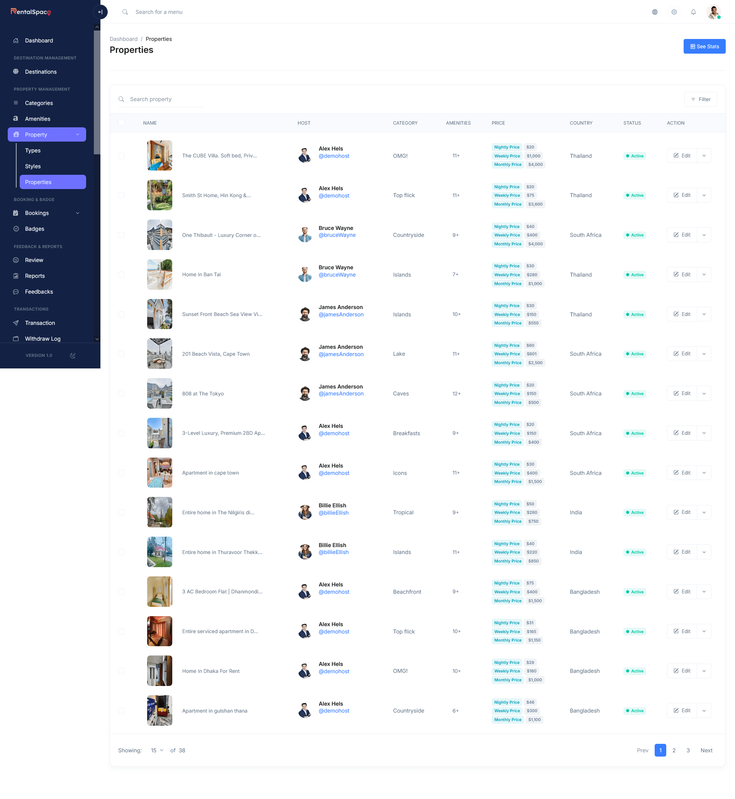Click the top menu search magnifier icon
The height and width of the screenshot is (799, 735).
click(125, 12)
